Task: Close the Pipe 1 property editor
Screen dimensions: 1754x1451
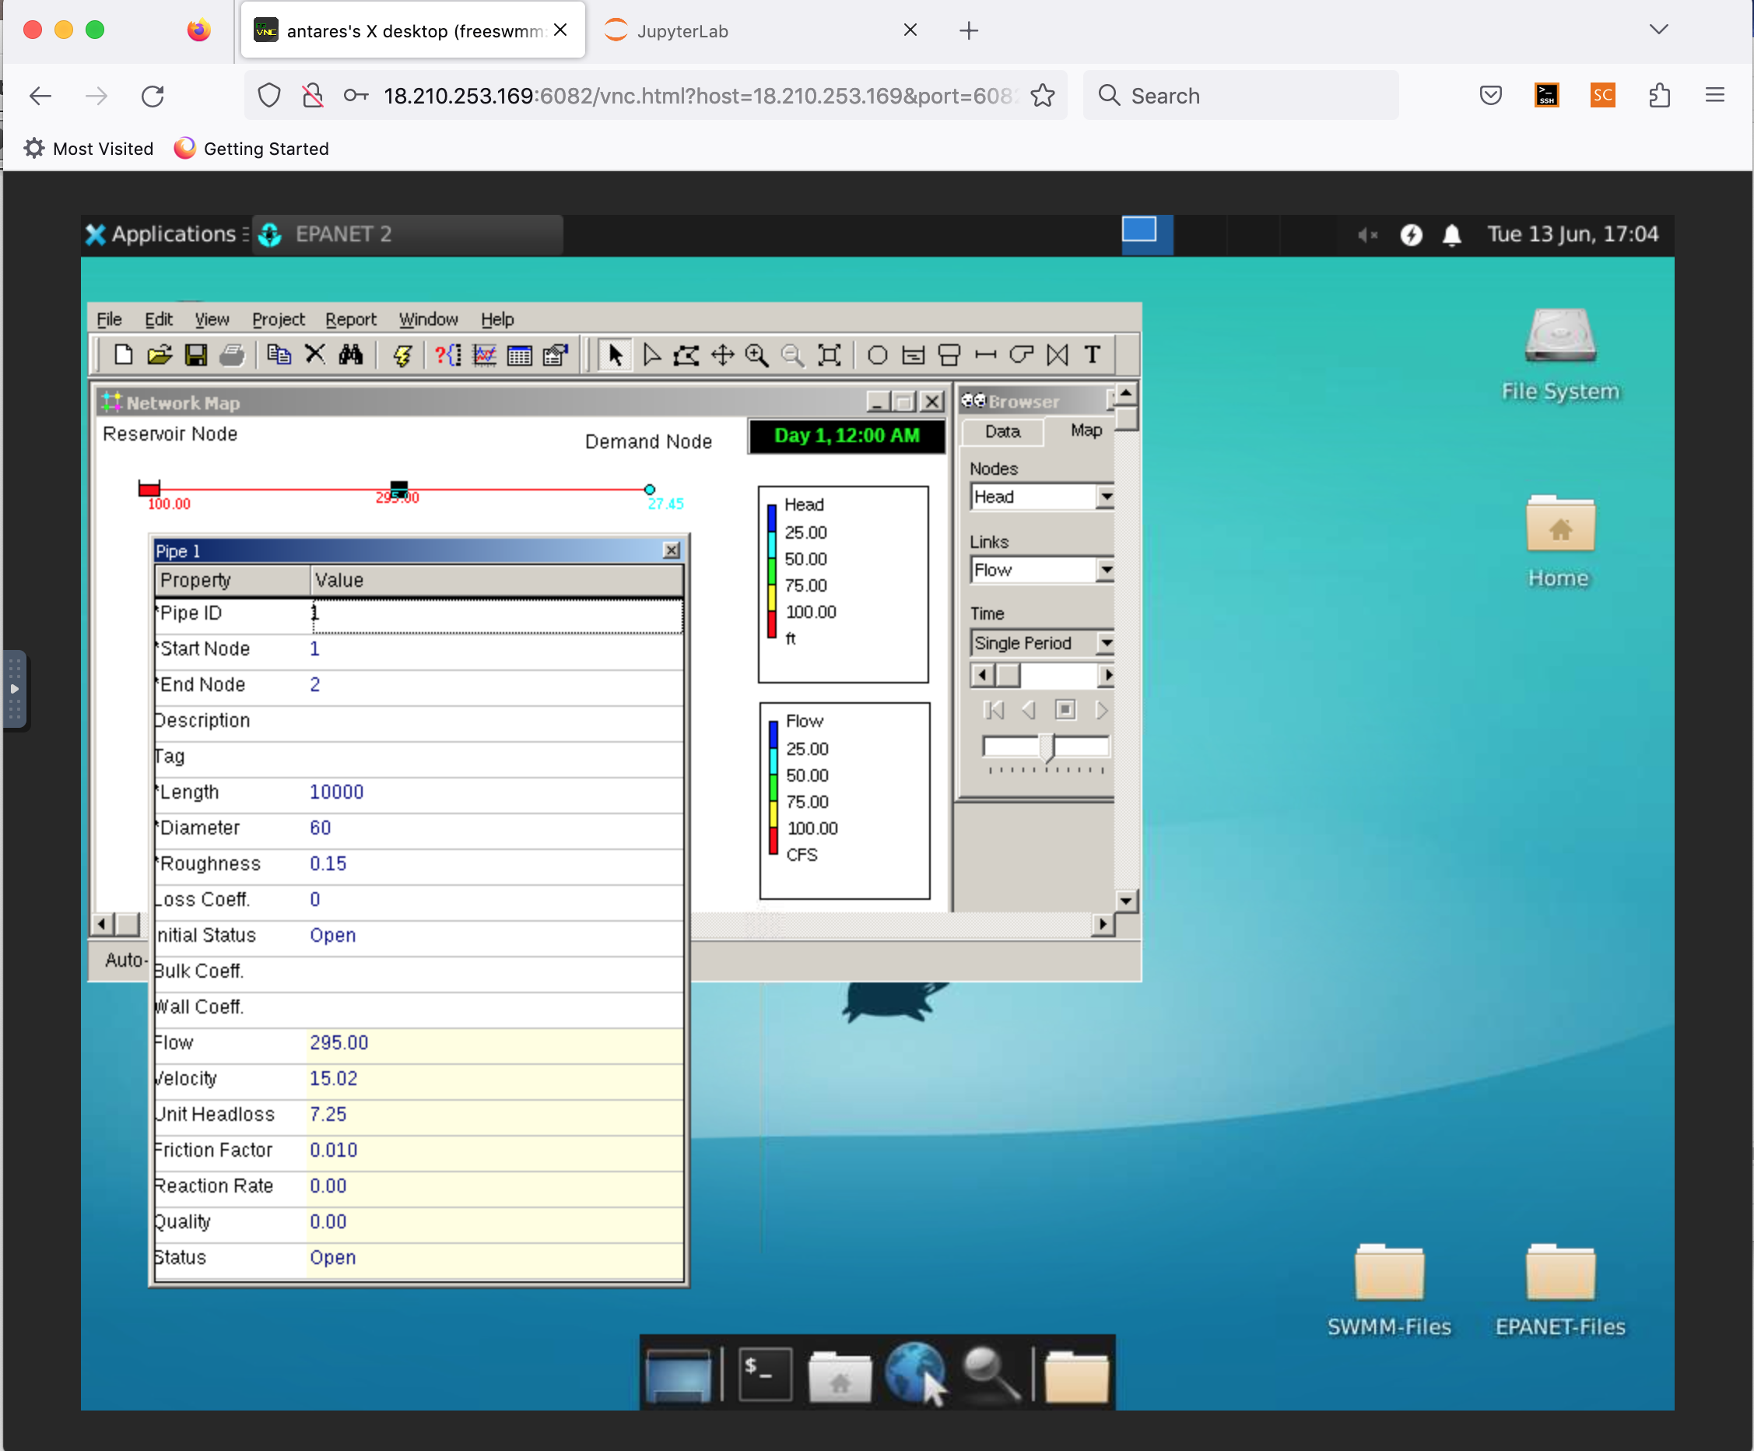Action: [x=672, y=551]
